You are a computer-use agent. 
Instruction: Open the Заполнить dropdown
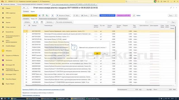[x=50, y=22]
